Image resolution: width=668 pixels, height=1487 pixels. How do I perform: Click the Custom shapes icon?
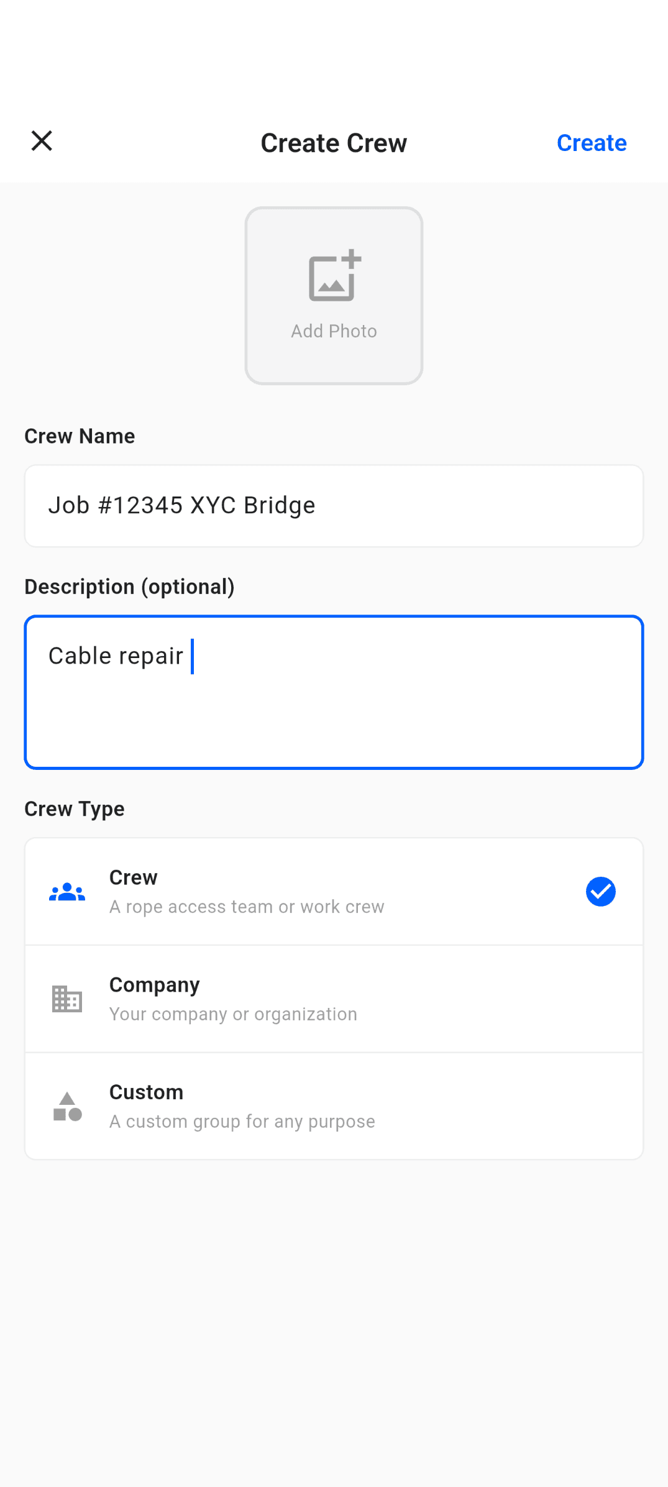[x=66, y=1106]
